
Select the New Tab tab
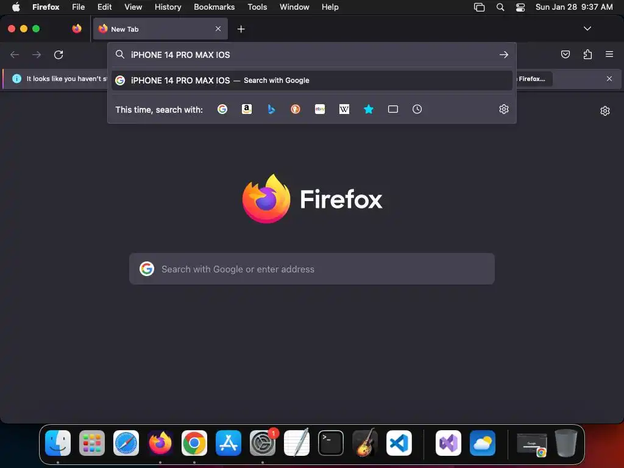pos(160,29)
